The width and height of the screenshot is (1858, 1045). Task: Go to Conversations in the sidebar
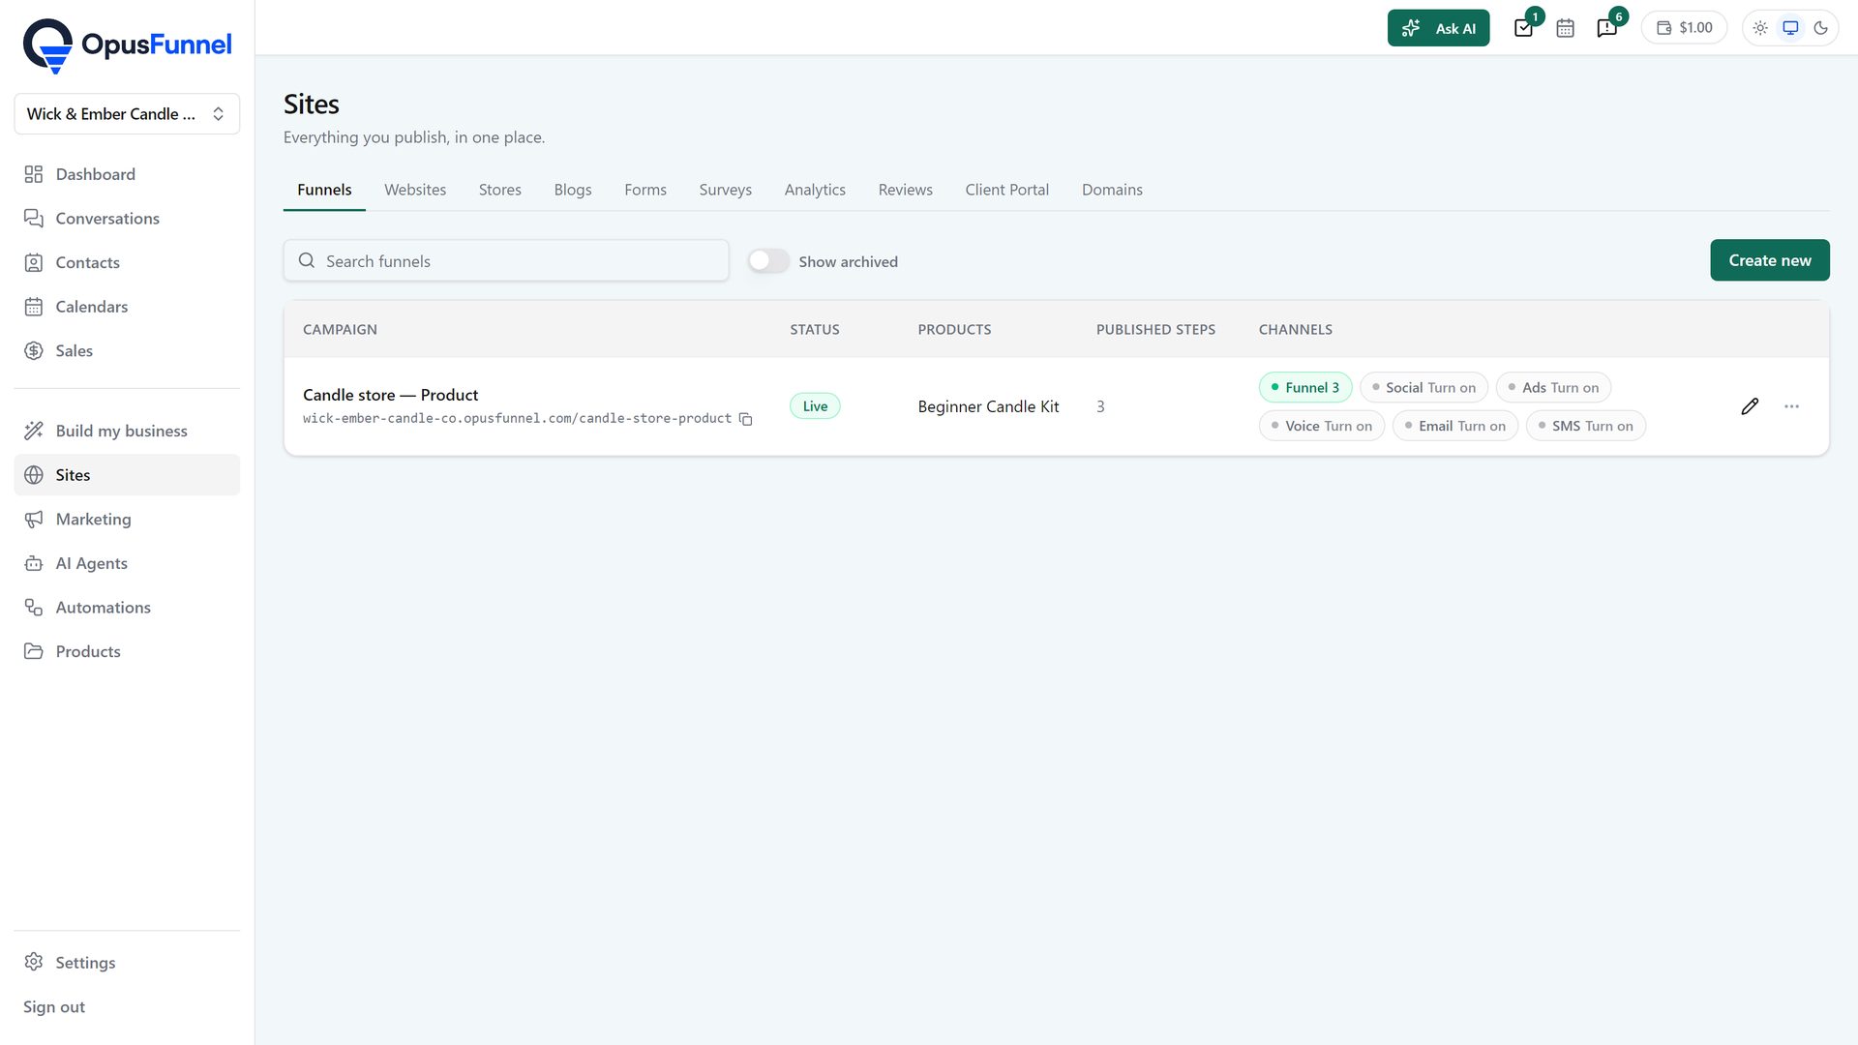[x=127, y=219]
